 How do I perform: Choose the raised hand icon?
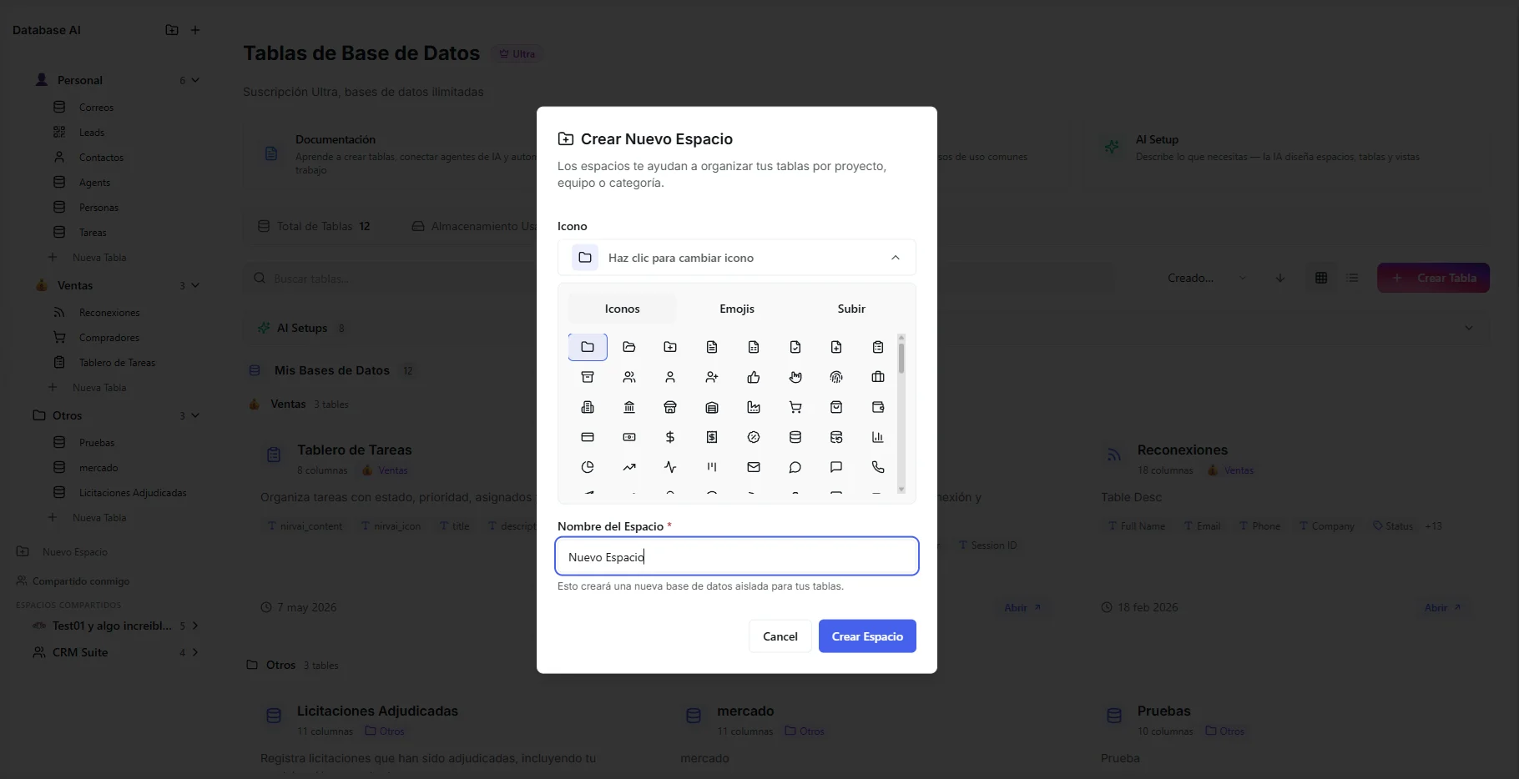click(795, 377)
